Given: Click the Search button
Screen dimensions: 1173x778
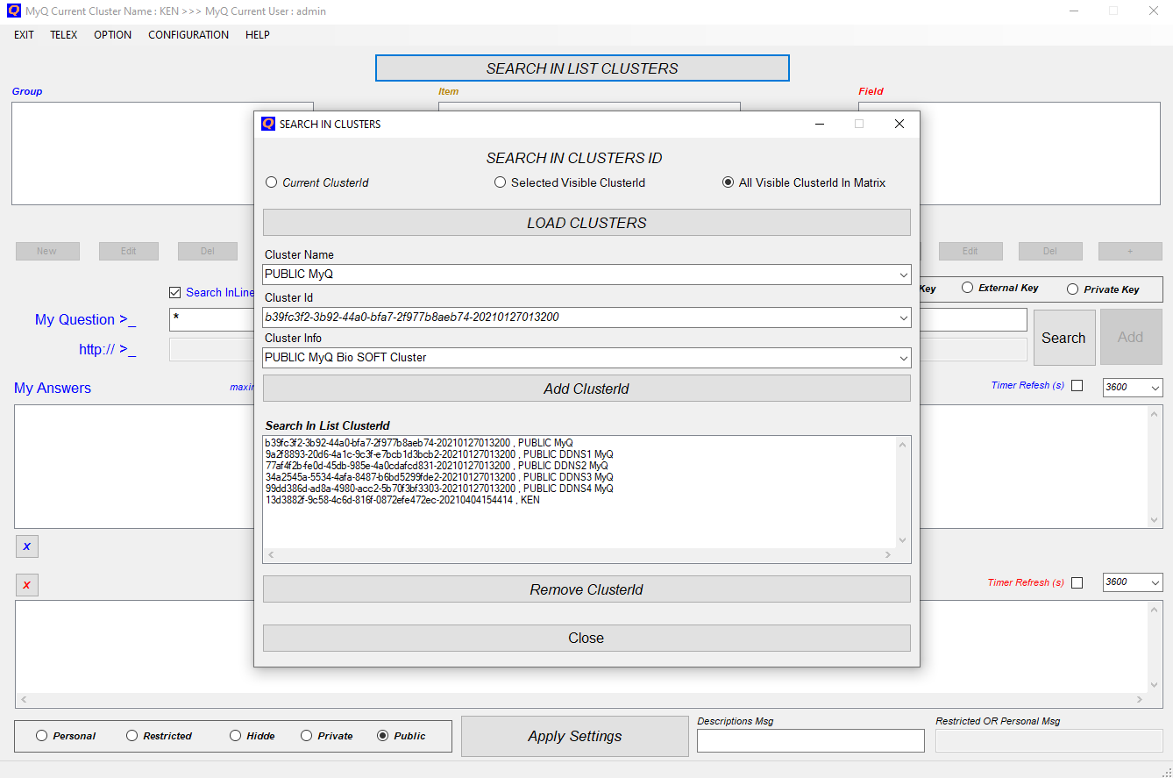Looking at the screenshot, I should click(x=1063, y=338).
